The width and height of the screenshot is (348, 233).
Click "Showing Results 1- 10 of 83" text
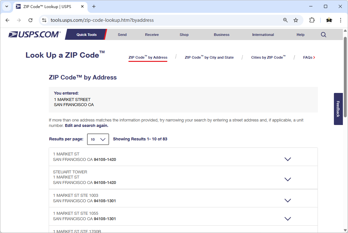pyautogui.click(x=140, y=139)
